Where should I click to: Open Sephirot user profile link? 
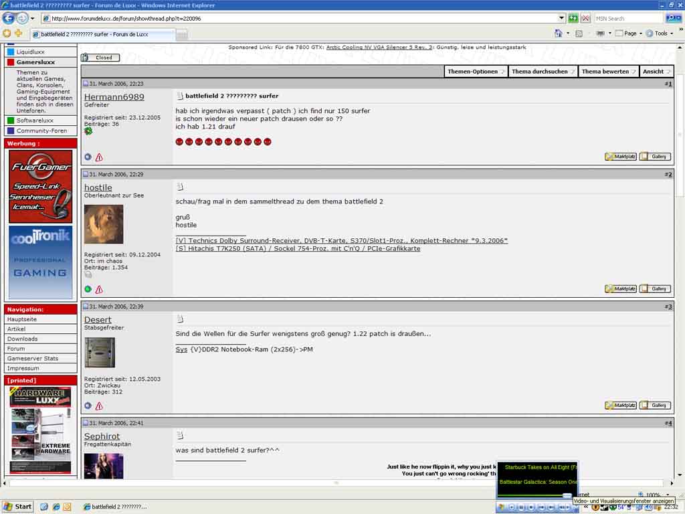(102, 436)
